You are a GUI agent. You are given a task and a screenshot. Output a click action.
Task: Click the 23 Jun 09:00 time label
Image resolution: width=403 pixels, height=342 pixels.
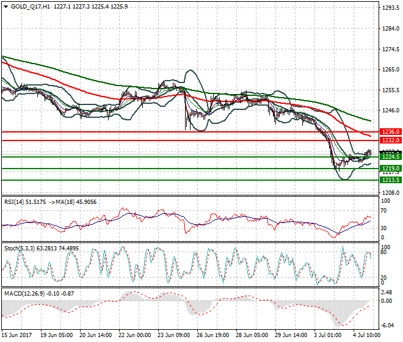click(174, 335)
